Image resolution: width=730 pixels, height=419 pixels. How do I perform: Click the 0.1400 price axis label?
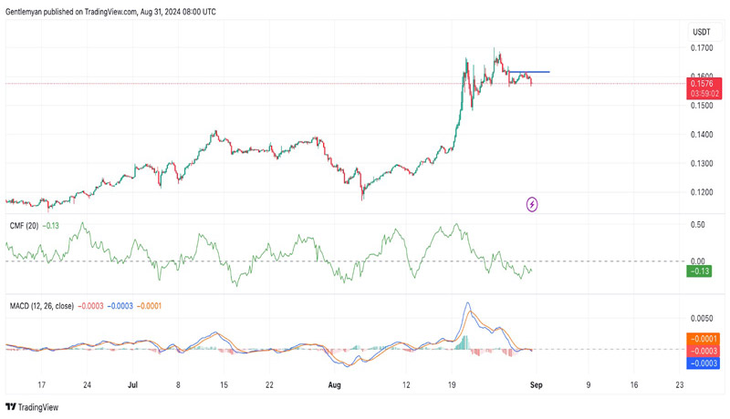pyautogui.click(x=702, y=135)
